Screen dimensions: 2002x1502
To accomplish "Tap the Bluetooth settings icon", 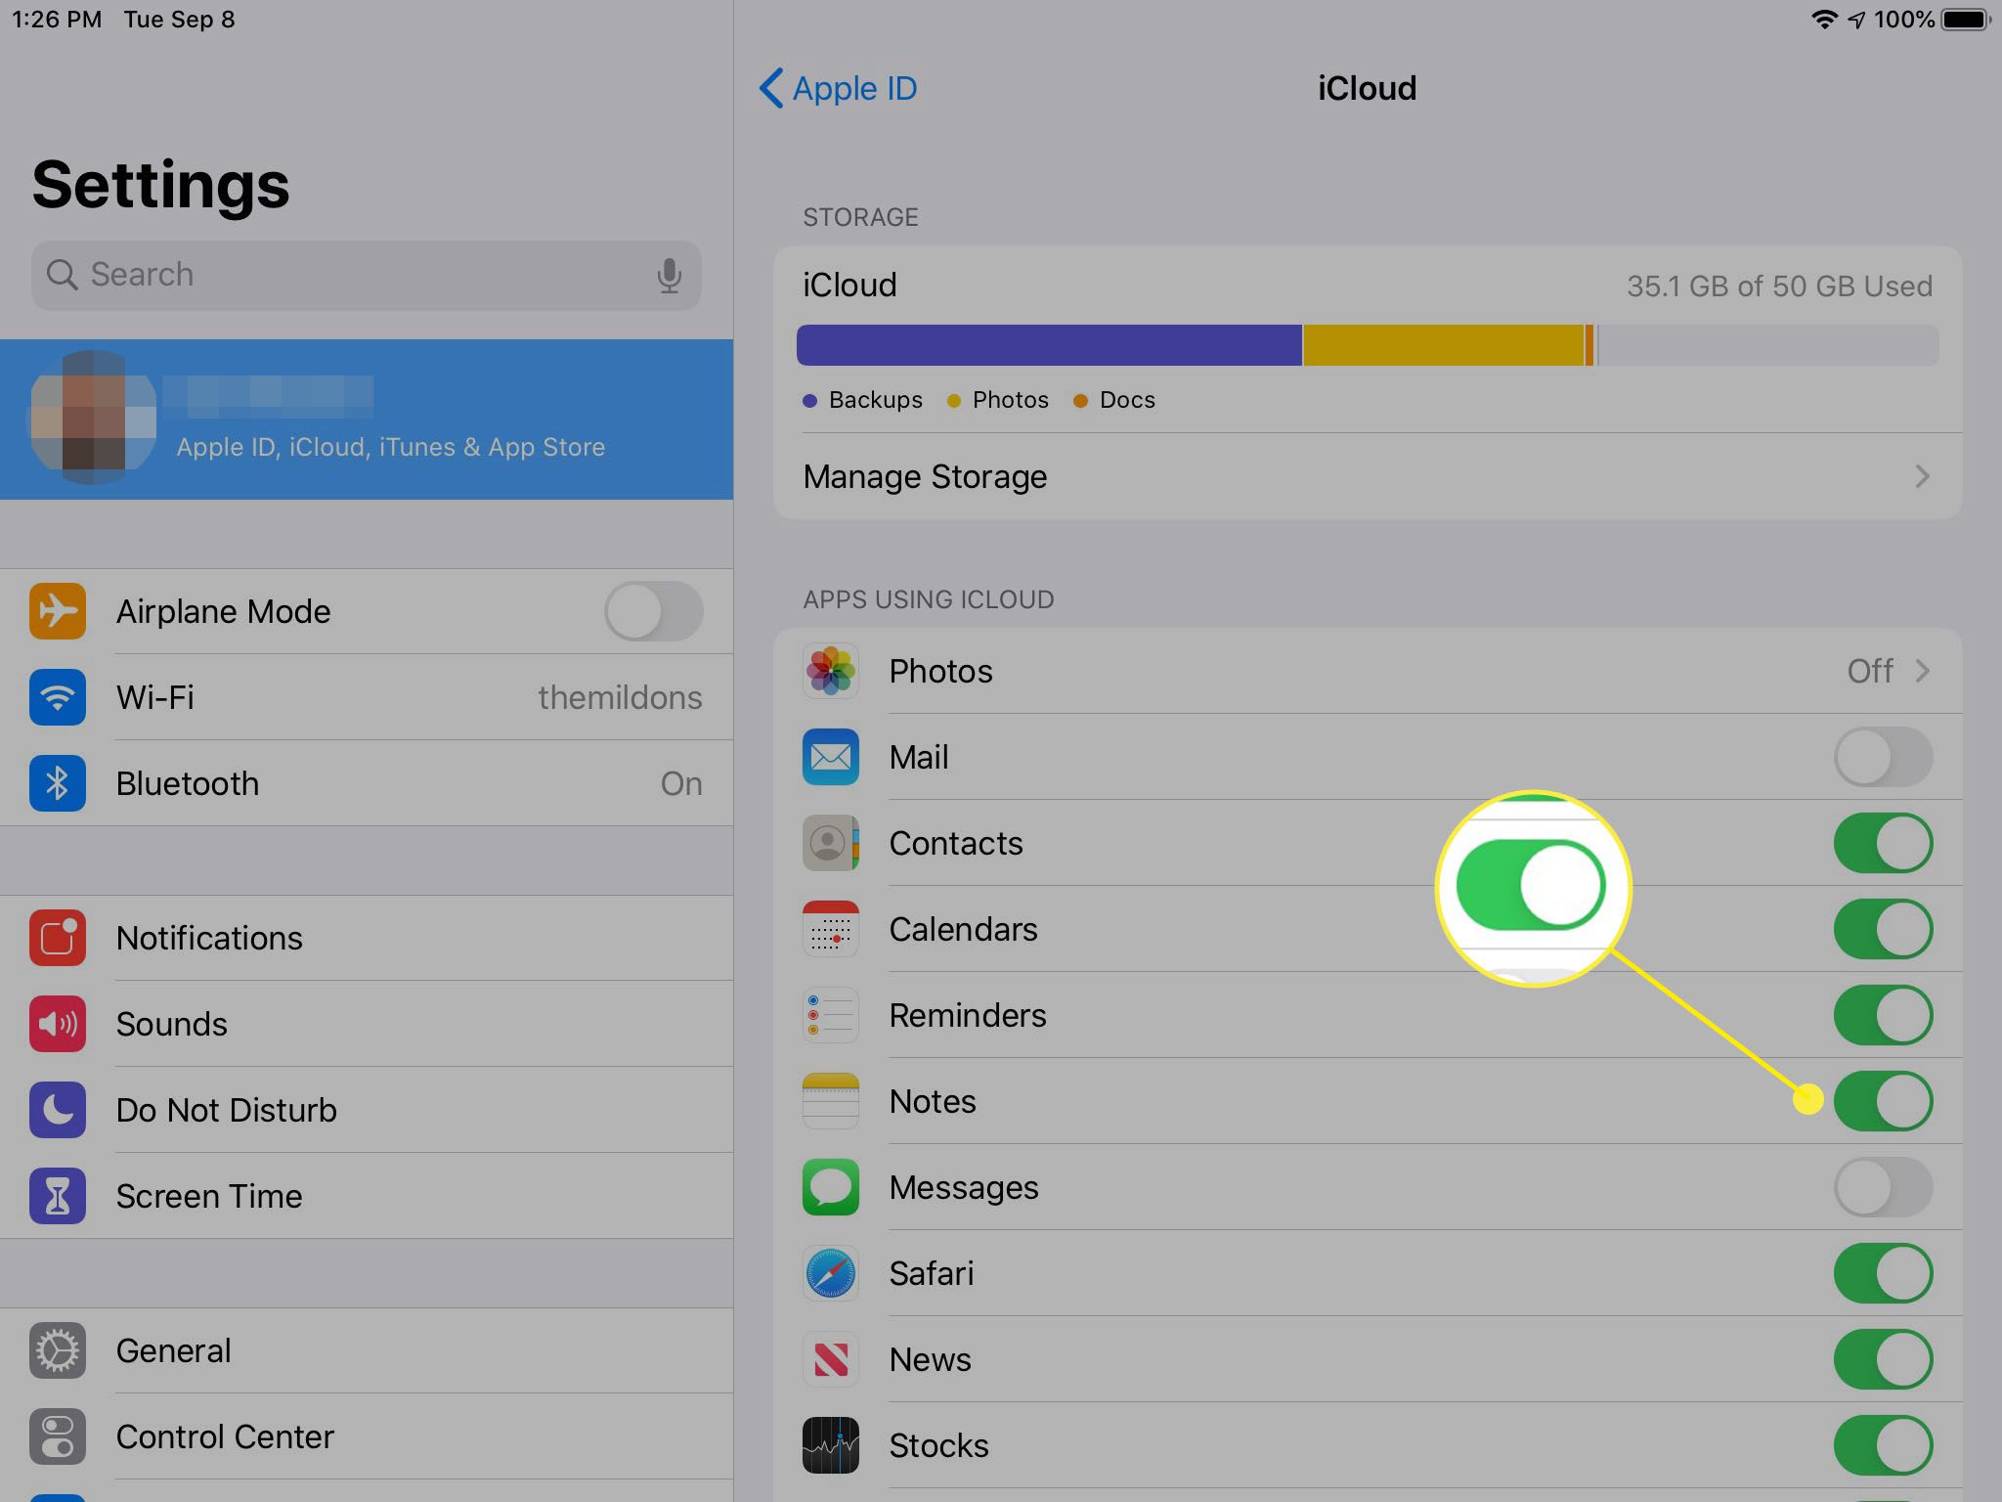I will 58,783.
